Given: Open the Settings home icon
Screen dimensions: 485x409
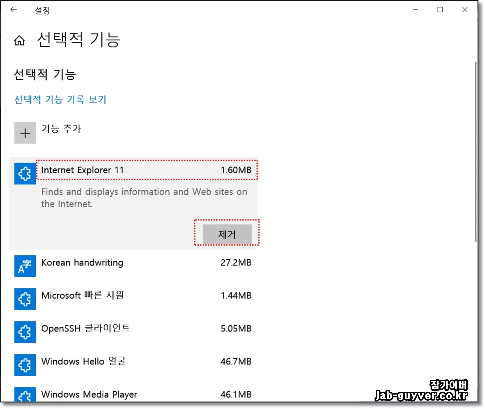Looking at the screenshot, I should pyautogui.click(x=19, y=41).
